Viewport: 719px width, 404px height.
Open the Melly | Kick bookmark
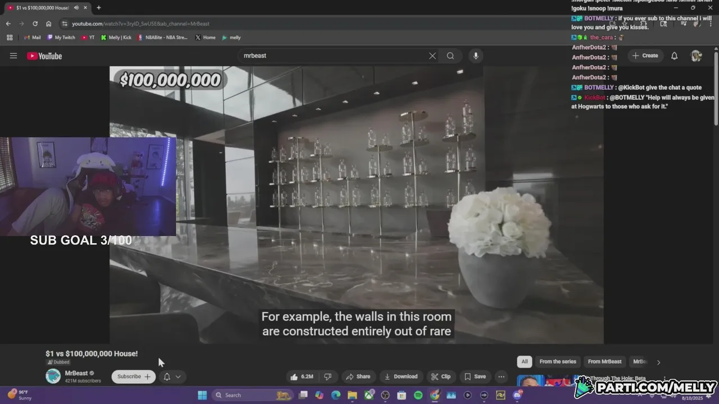click(116, 38)
